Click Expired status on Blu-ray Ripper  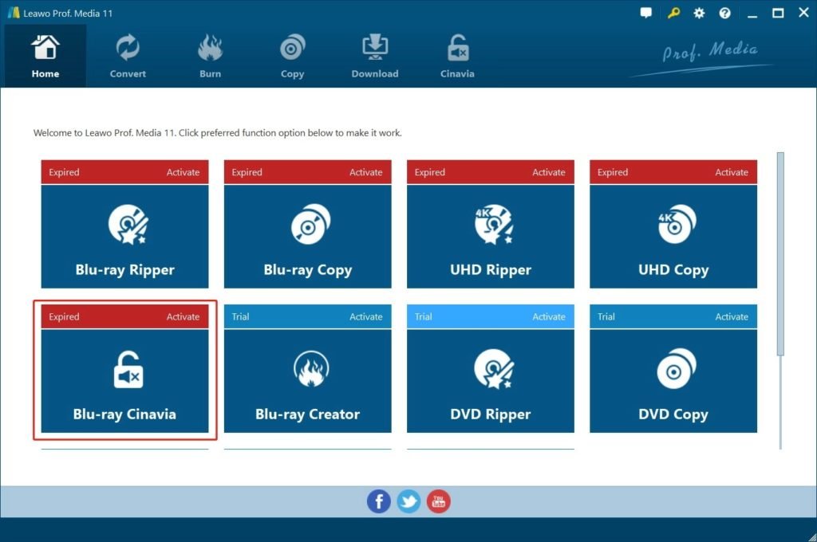point(64,172)
